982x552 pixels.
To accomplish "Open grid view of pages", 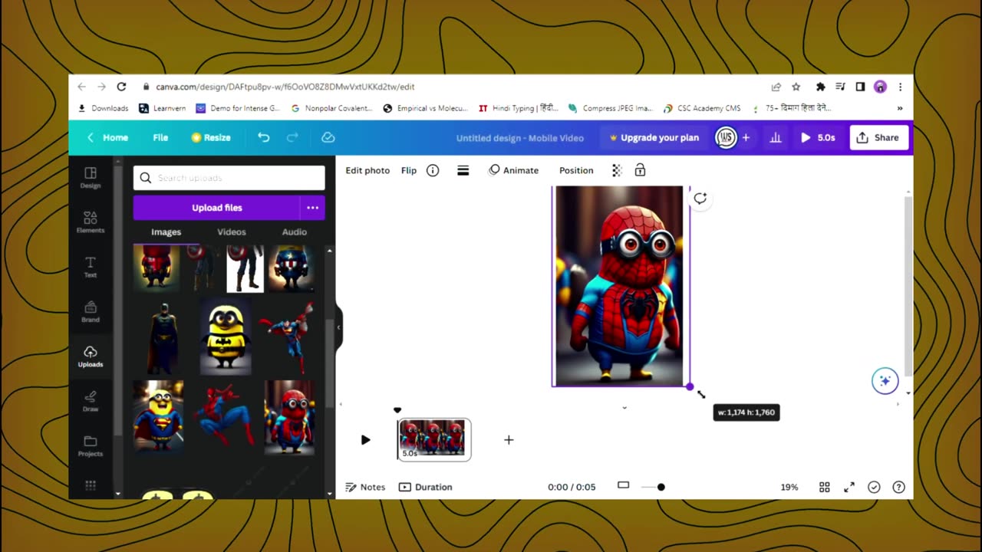I will pos(825,487).
